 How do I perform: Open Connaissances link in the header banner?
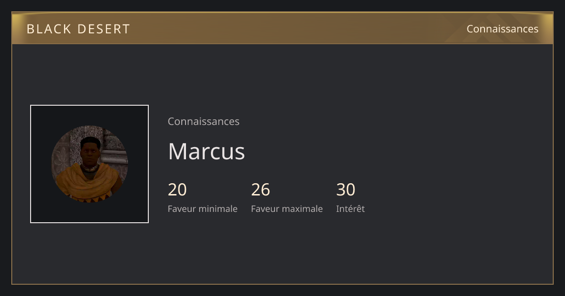[502, 29]
